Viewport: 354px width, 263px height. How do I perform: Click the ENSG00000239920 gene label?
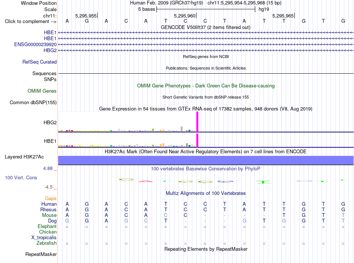[x=35, y=44]
